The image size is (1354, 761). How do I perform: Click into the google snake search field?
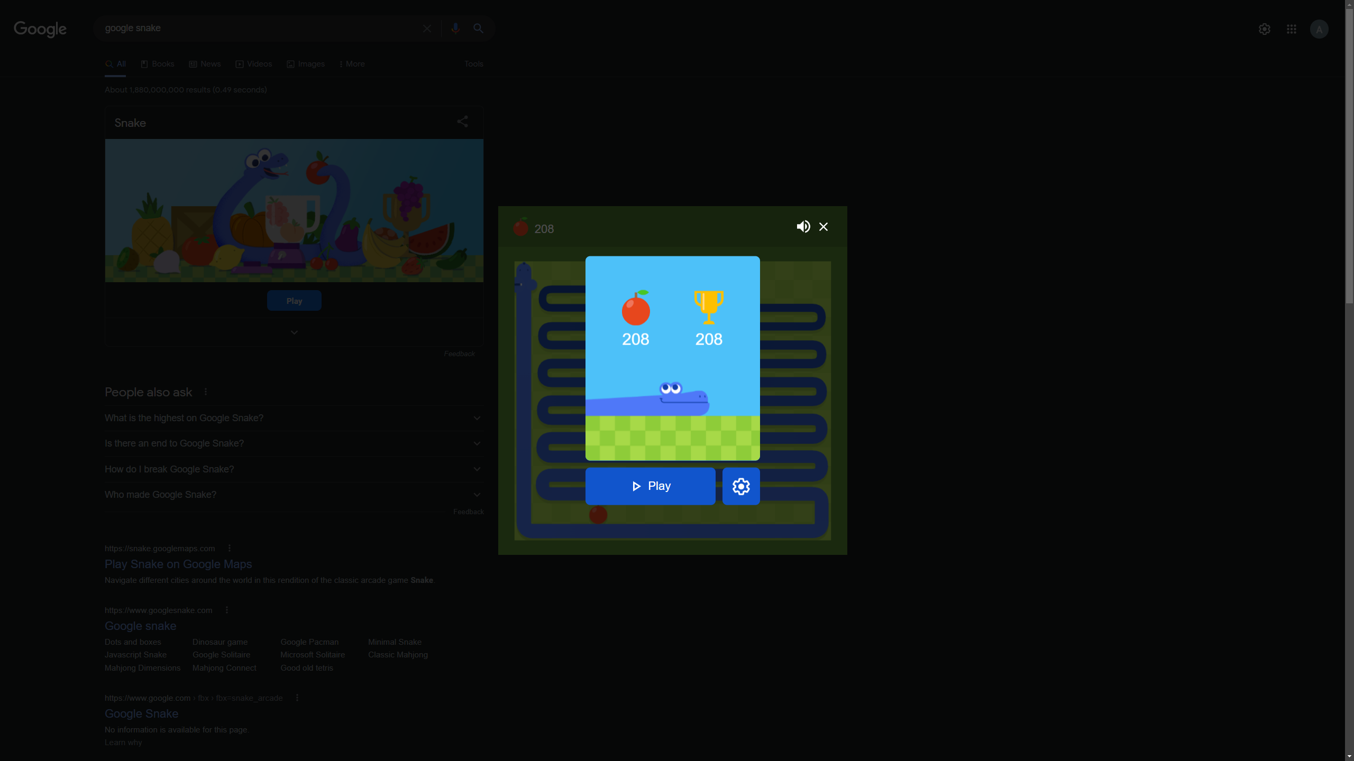tap(259, 29)
